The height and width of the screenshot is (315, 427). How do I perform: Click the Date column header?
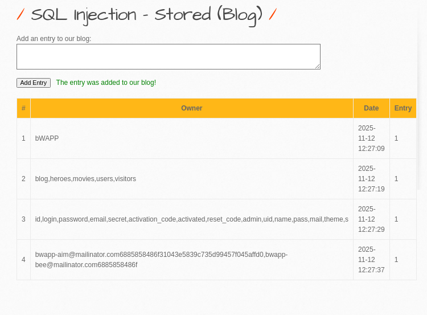coord(371,108)
